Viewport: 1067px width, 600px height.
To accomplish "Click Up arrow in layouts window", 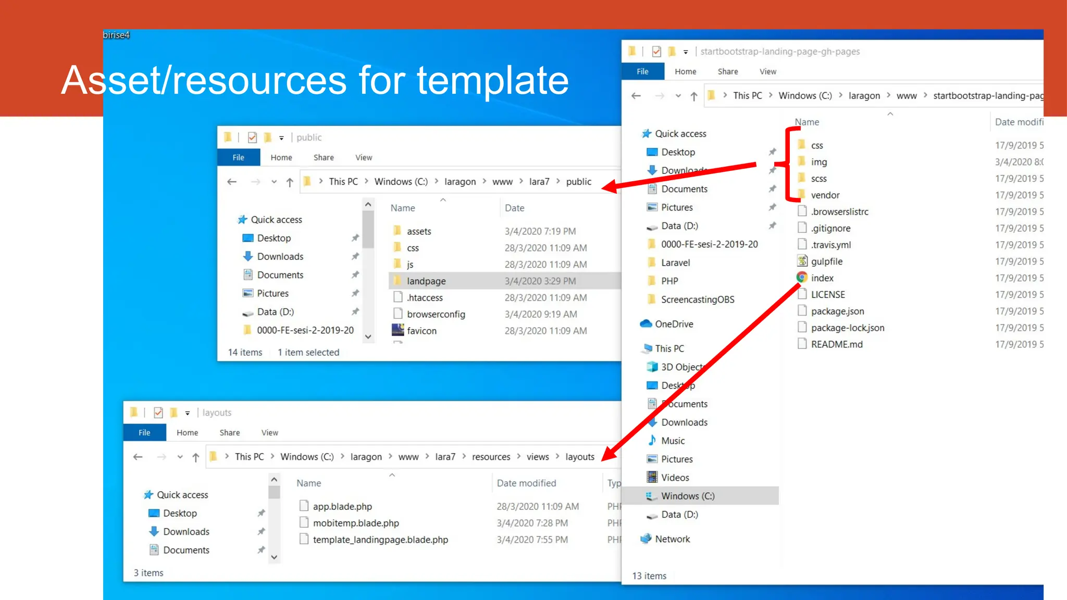I will coord(195,457).
